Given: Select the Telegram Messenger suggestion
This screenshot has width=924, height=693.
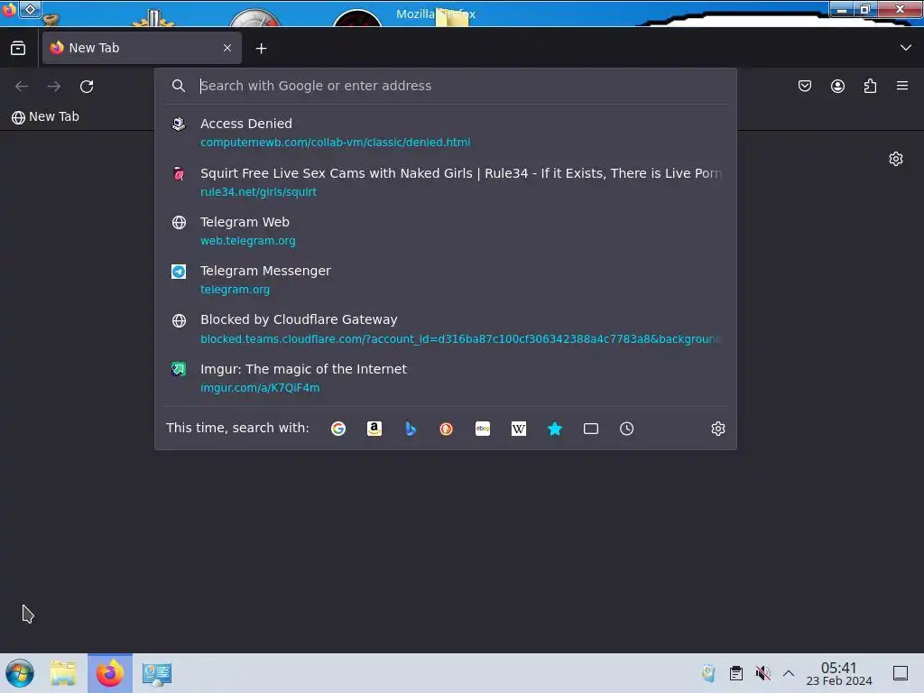Looking at the screenshot, I should (x=446, y=280).
